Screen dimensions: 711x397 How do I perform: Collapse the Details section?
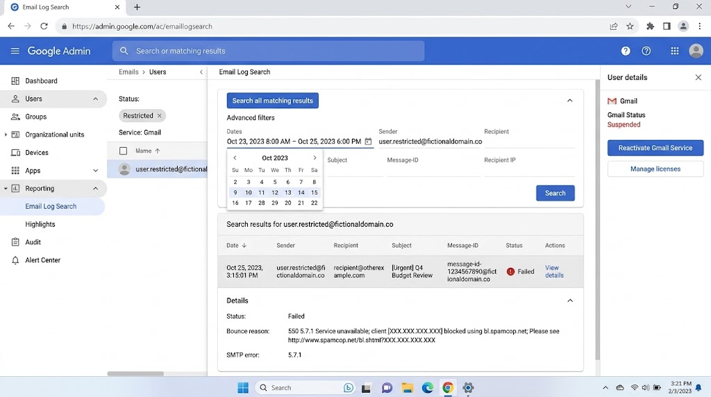click(570, 301)
